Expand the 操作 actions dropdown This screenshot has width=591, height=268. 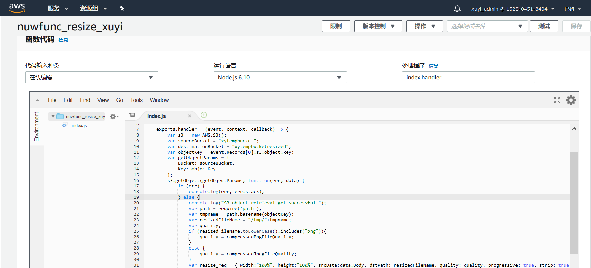[424, 26]
